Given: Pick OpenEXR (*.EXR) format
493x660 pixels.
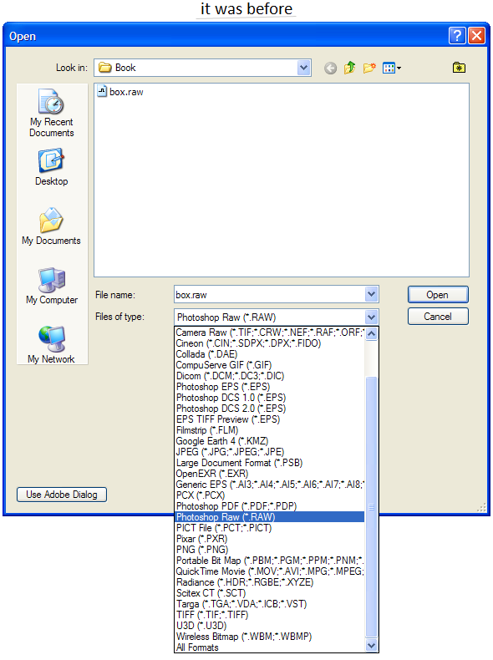Looking at the screenshot, I should [x=269, y=474].
